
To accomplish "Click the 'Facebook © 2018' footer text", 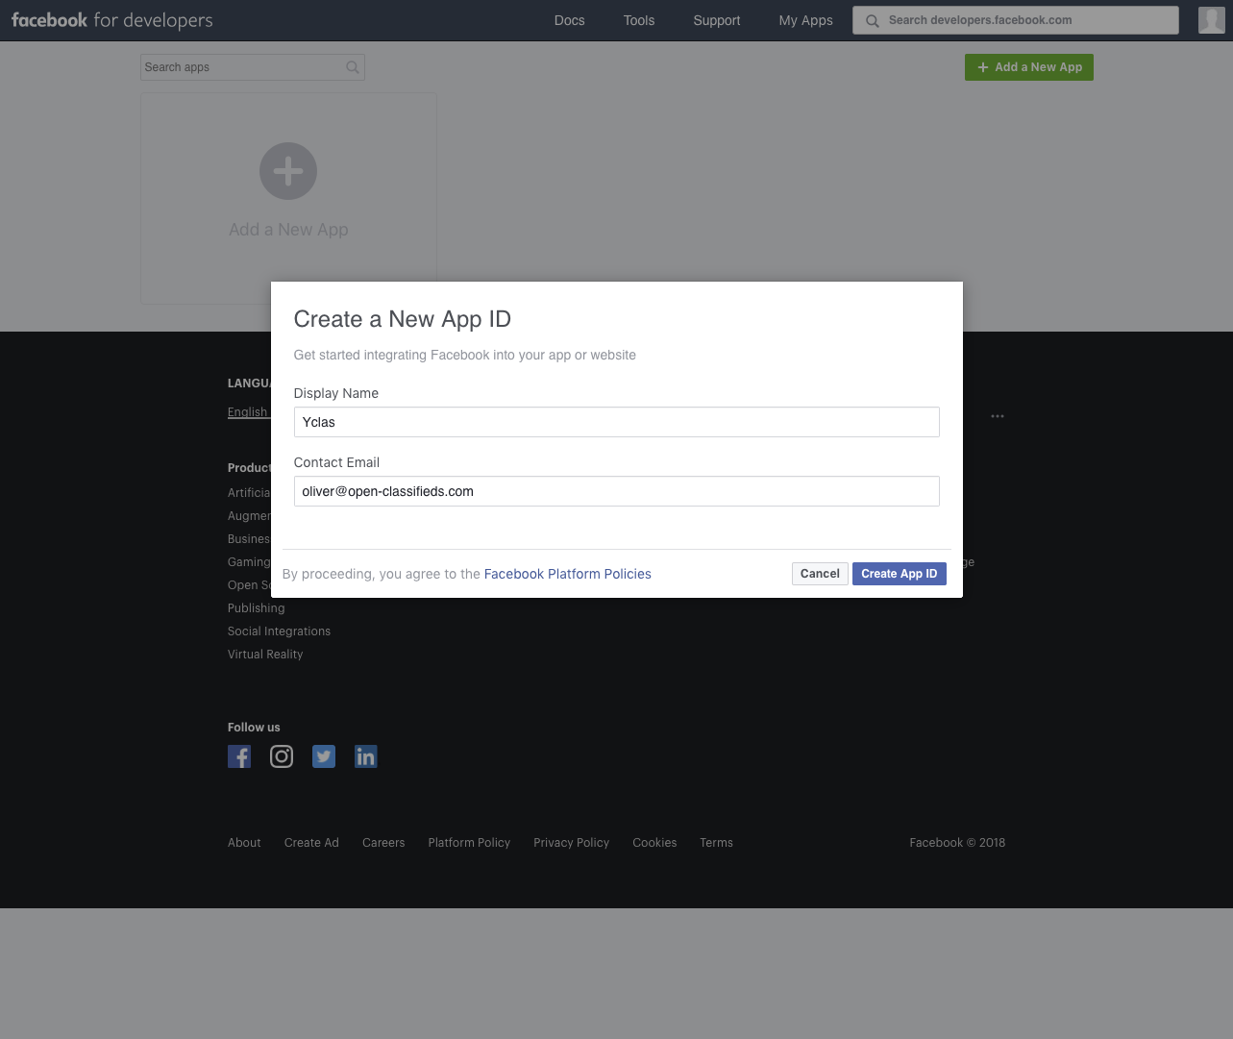I will (957, 843).
